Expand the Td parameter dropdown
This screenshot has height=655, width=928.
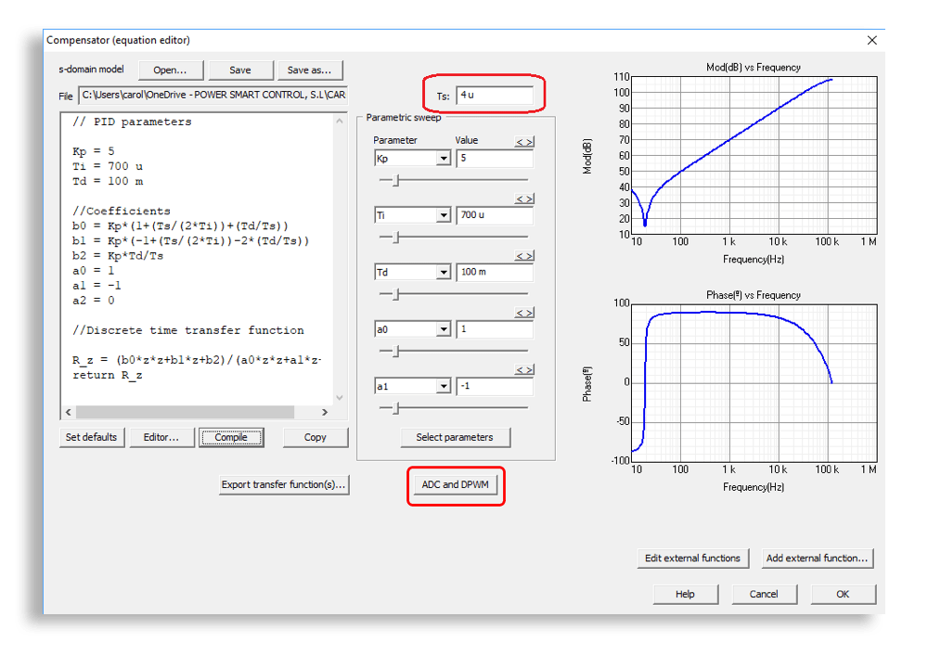(x=443, y=273)
